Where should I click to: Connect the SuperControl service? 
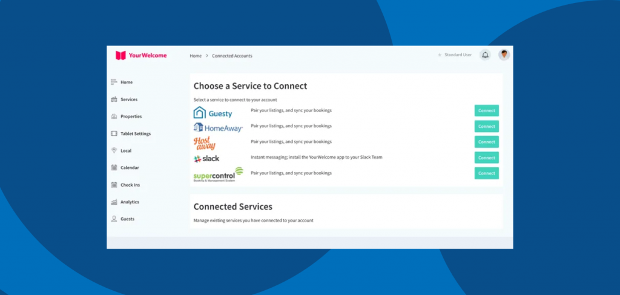pyautogui.click(x=486, y=173)
